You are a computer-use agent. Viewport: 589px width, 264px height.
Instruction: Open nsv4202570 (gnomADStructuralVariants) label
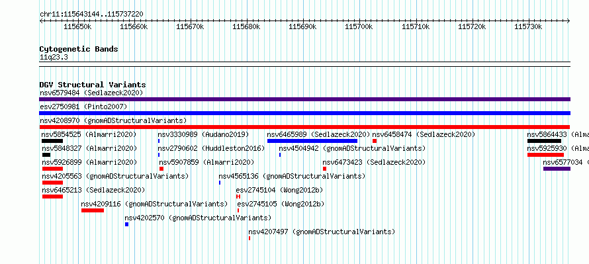pos(198,218)
